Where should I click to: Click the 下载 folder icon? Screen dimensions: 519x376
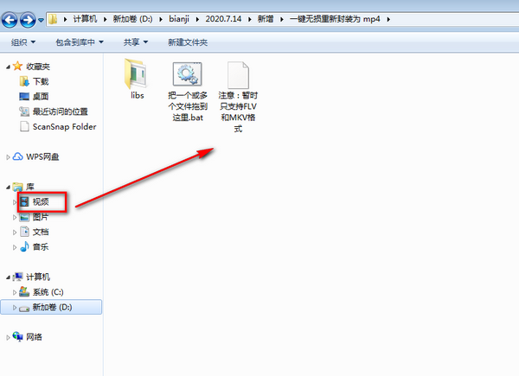tap(24, 81)
